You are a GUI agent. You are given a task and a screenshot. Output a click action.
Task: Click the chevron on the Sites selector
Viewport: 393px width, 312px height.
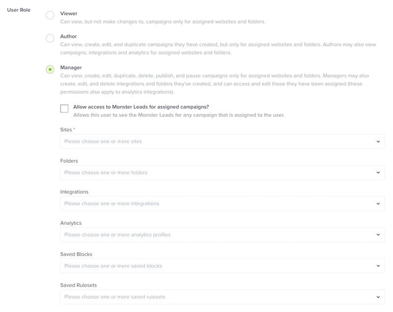click(x=378, y=142)
